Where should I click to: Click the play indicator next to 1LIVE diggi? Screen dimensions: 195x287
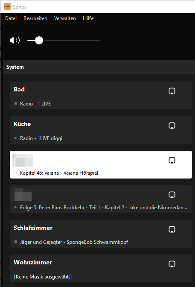pos(16,138)
